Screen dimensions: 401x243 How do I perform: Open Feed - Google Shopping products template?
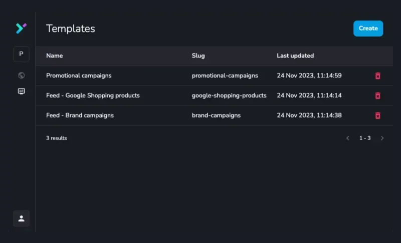point(93,95)
